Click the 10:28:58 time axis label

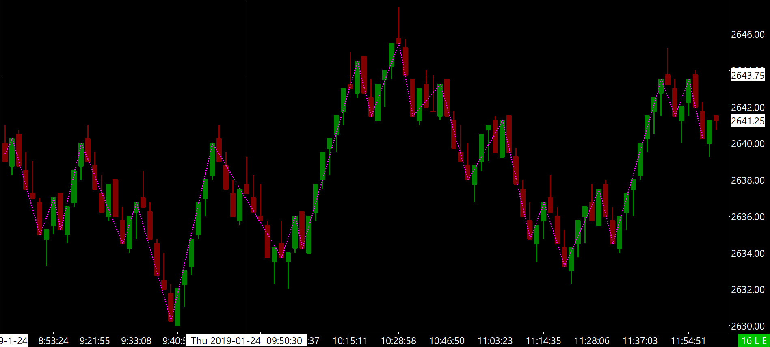(x=398, y=341)
